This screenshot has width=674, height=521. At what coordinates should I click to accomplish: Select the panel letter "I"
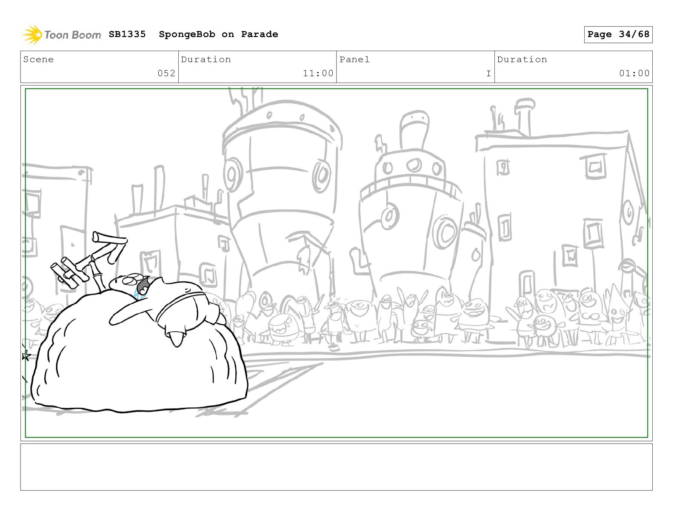click(x=488, y=73)
